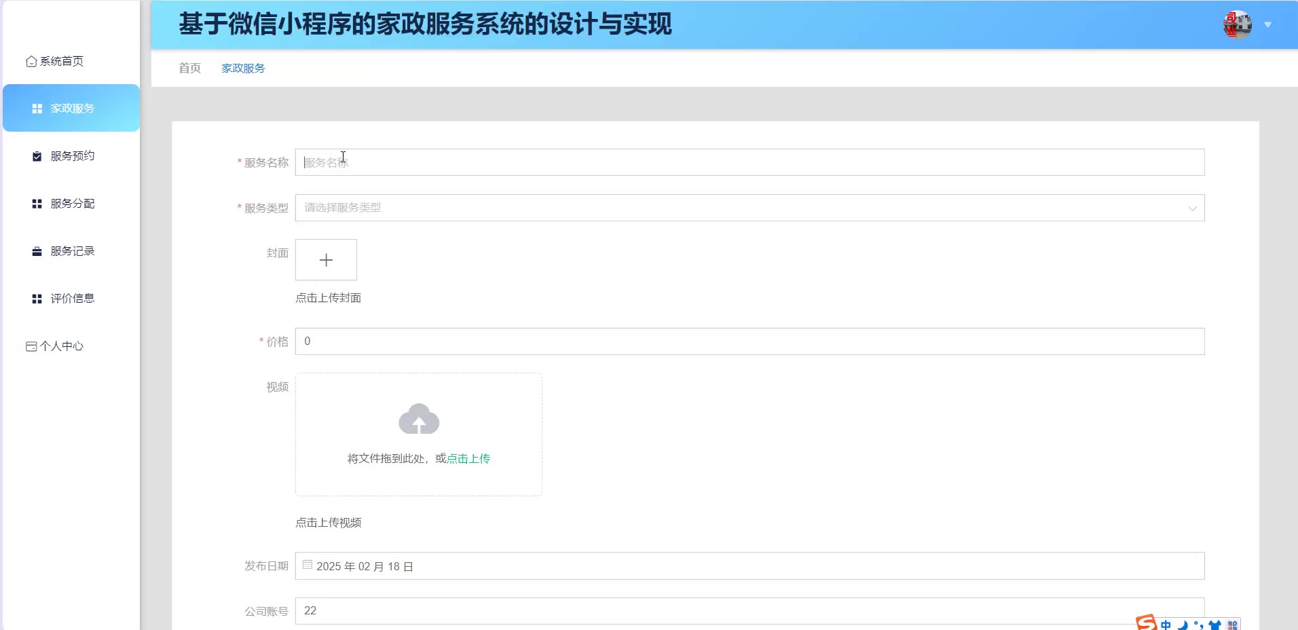The image size is (1298, 630).
Task: Click the plus box to upload 封面
Action: 326,259
